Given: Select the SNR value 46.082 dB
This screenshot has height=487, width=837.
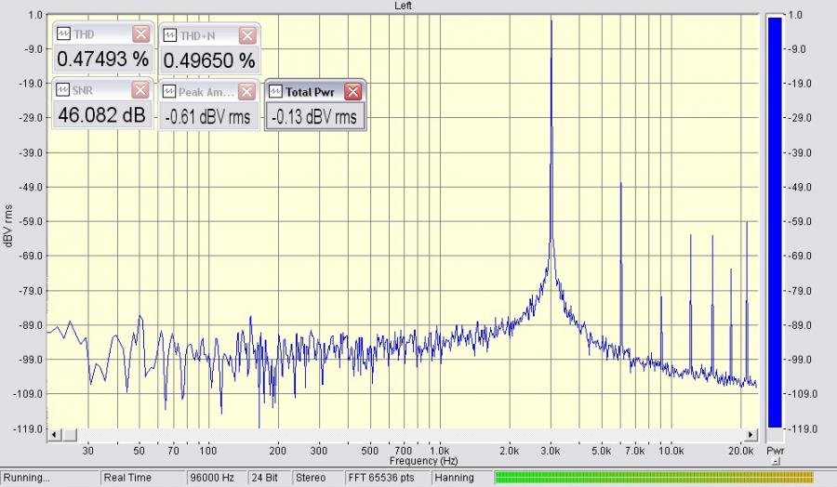Looking at the screenshot, I should tap(102, 114).
